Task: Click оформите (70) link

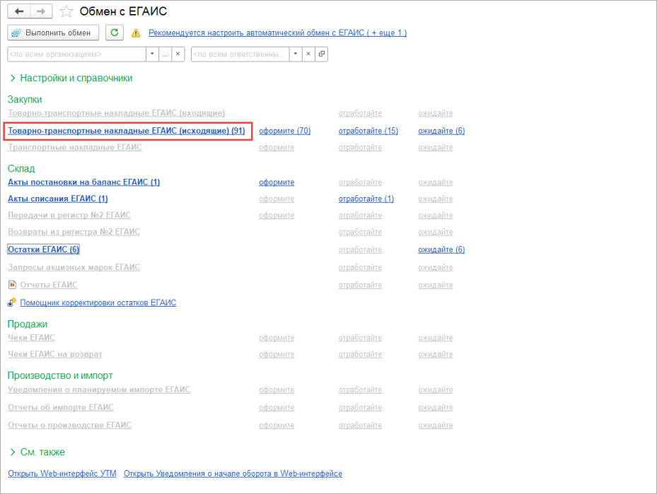Action: [x=284, y=131]
